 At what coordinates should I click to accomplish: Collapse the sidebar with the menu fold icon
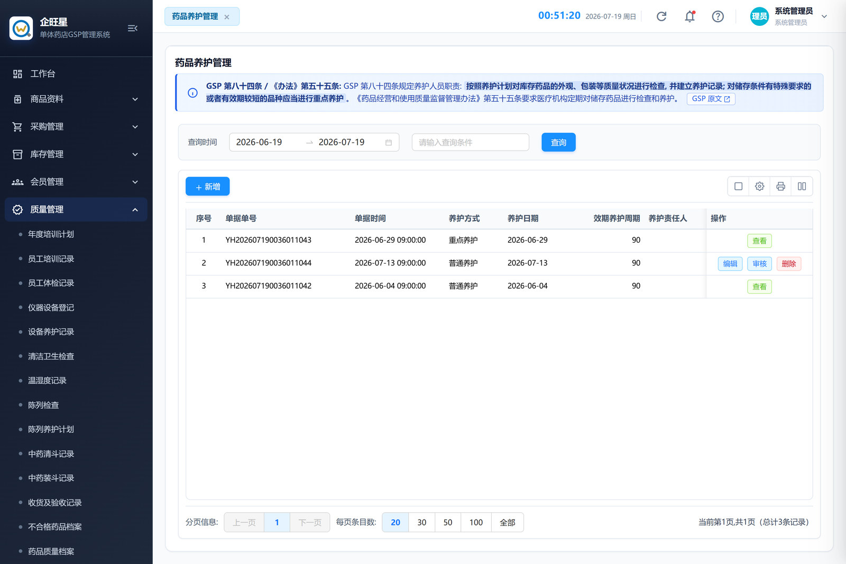coord(133,28)
